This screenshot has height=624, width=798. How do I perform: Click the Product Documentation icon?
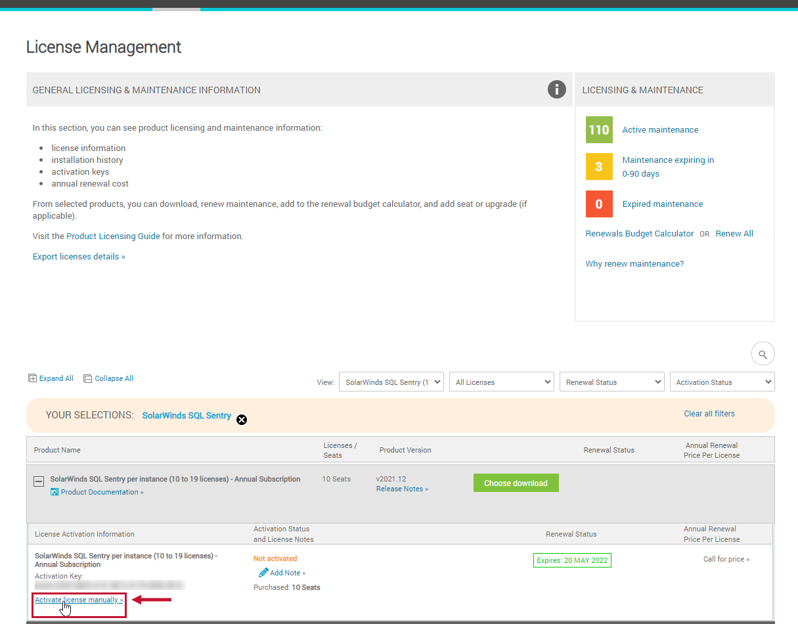[55, 491]
